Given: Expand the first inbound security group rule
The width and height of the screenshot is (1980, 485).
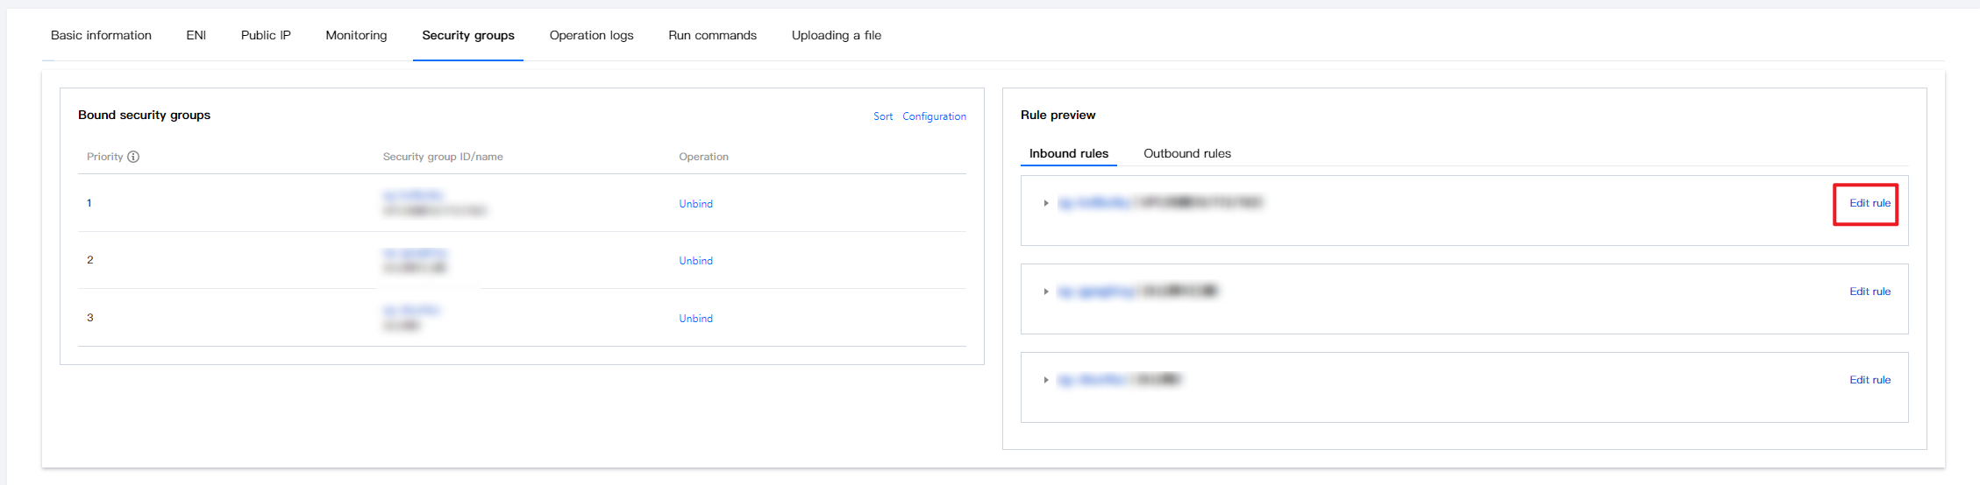Looking at the screenshot, I should pos(1046,203).
